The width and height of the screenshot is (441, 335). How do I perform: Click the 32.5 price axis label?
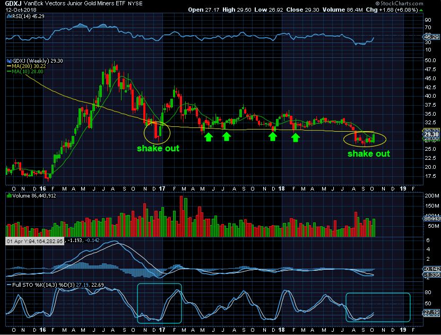tap(430, 123)
